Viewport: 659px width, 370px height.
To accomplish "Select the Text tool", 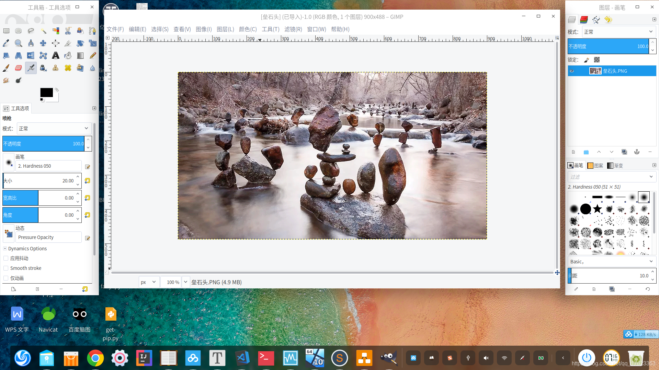I will [x=56, y=56].
